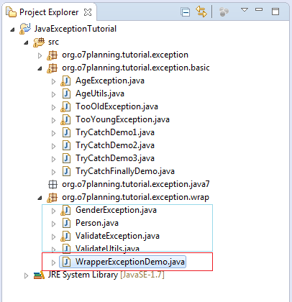The height and width of the screenshot is (302, 292).
Task: Click the src source folder icon
Action: [x=39, y=42]
